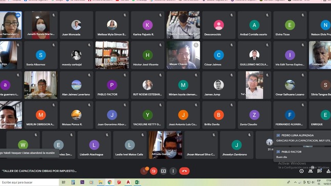Toggle the muted microphone button

coord(144,171)
